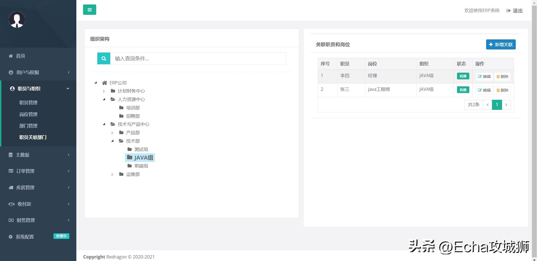537x261 pixels.
Task: Click inside the 输入查询条件 search field
Action: point(199,58)
